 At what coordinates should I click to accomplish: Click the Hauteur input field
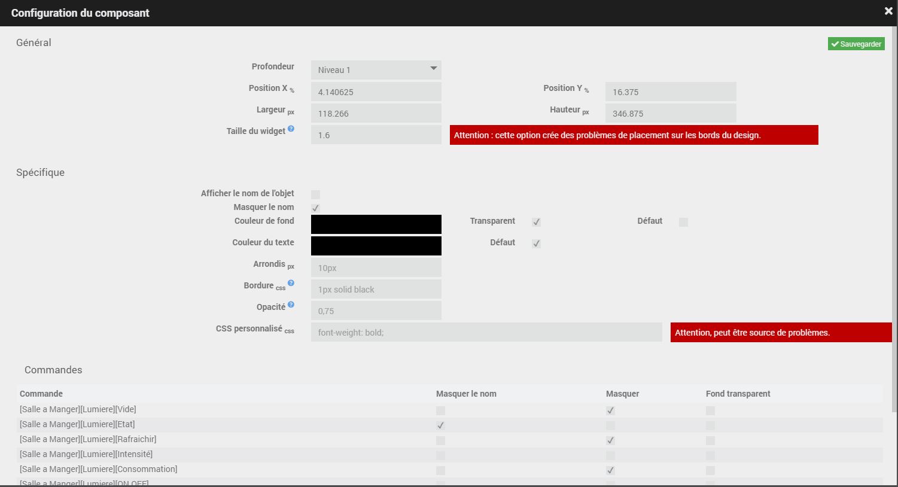pos(671,113)
